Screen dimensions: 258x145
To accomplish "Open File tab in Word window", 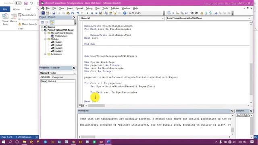I will (x=5, y=9).
